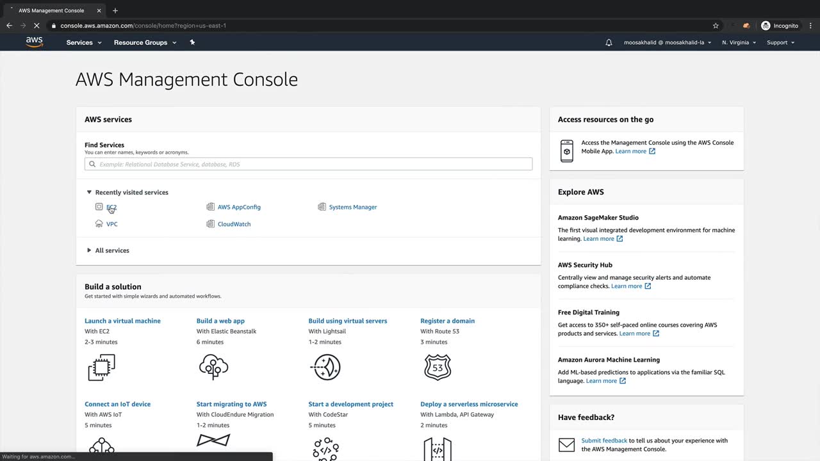Viewport: 820px width, 461px height.
Task: Open a new browser tab with the plus button
Action: click(x=115, y=10)
